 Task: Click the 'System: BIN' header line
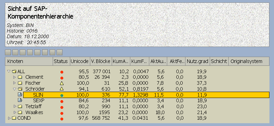20,25
